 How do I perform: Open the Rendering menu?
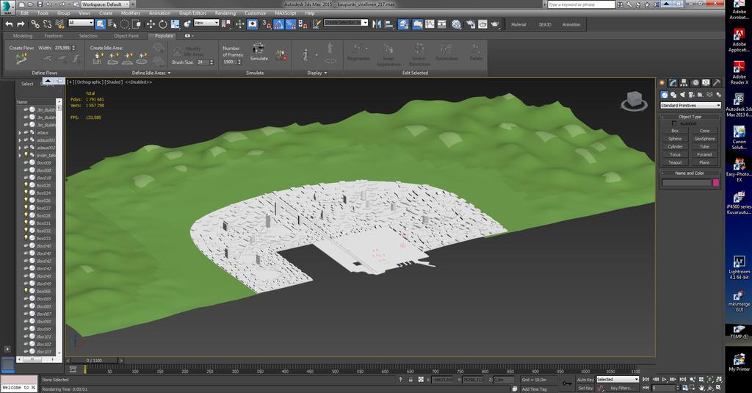tap(225, 13)
